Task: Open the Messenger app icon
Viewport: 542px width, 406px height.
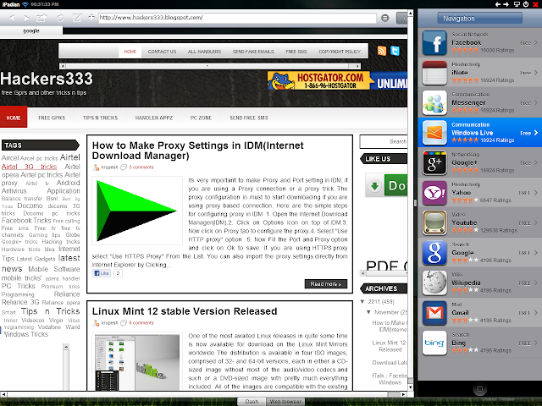Action: pos(434,103)
